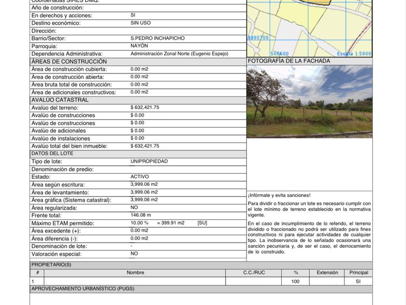This screenshot has height=305, width=406.
Task: Click the 'Valoración especial' NO value
Action: pyautogui.click(x=134, y=253)
